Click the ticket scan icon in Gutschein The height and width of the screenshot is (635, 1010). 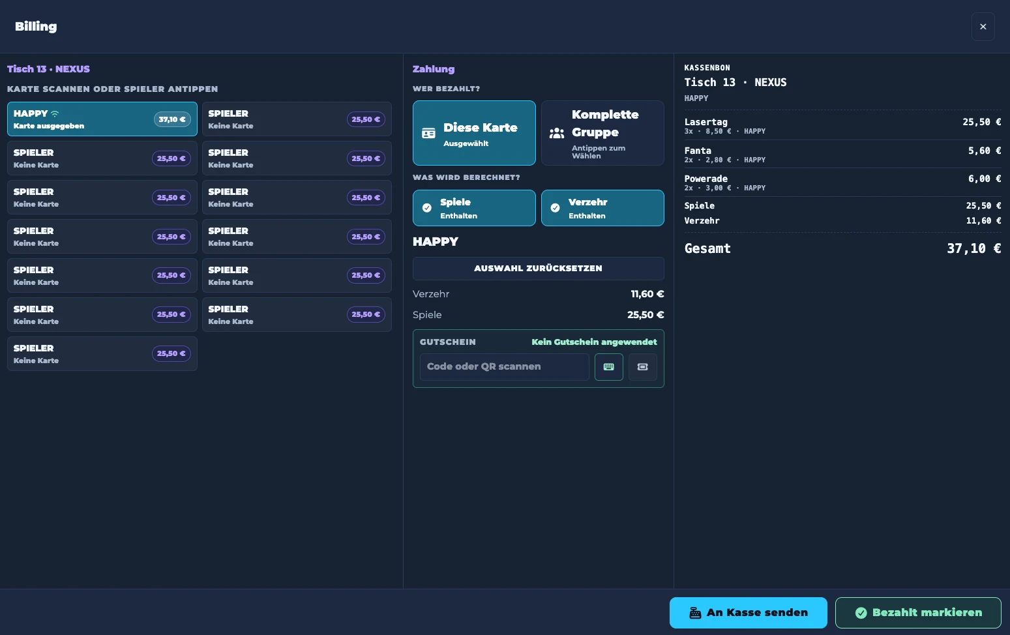pos(642,367)
